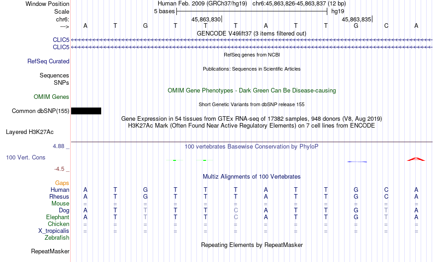The width and height of the screenshot is (433, 262).
Task: Click the 5 bases scale bar
Action: 252,11
